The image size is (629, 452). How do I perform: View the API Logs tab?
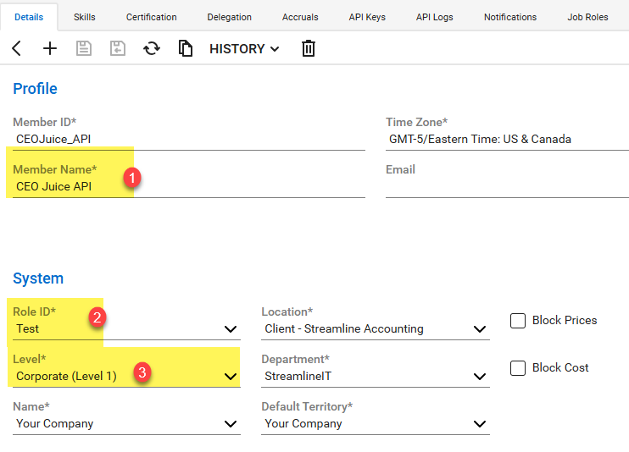[x=434, y=17]
